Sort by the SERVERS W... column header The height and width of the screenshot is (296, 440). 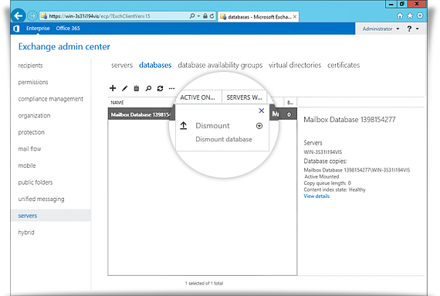tap(244, 97)
